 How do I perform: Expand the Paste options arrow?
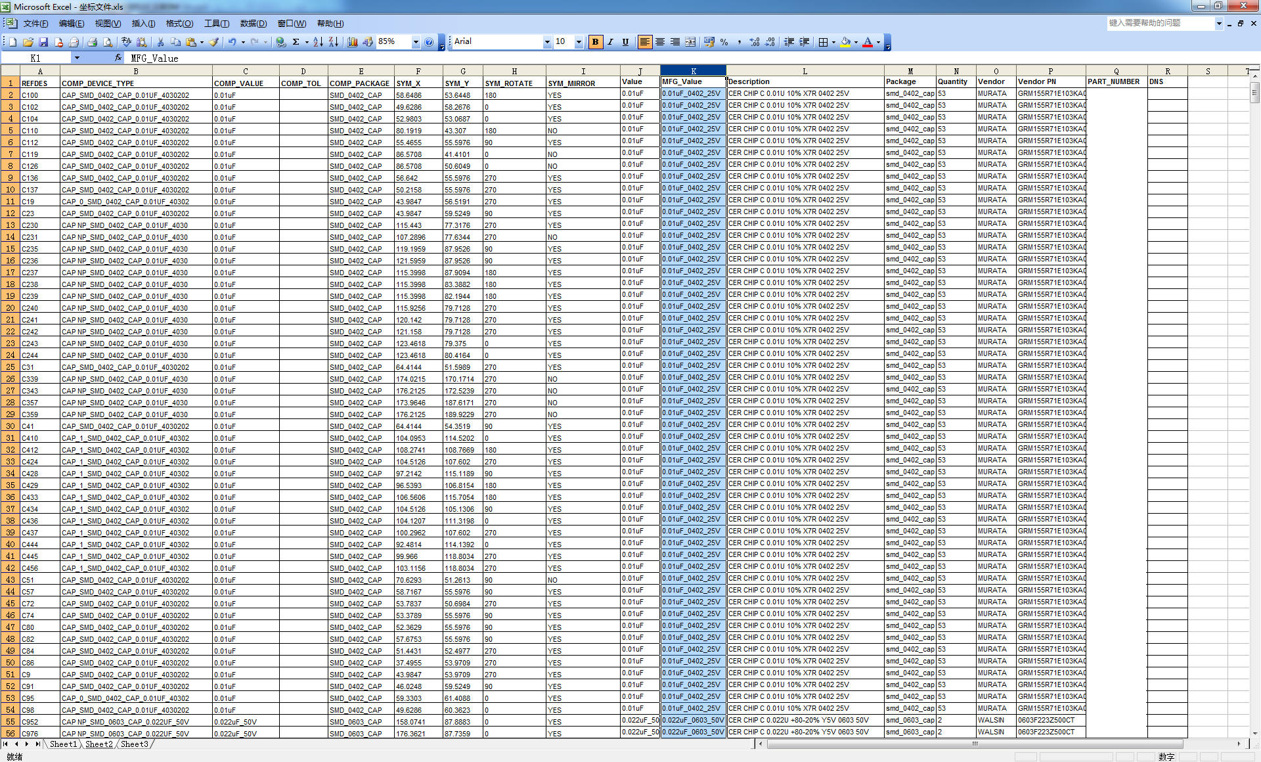coord(202,42)
